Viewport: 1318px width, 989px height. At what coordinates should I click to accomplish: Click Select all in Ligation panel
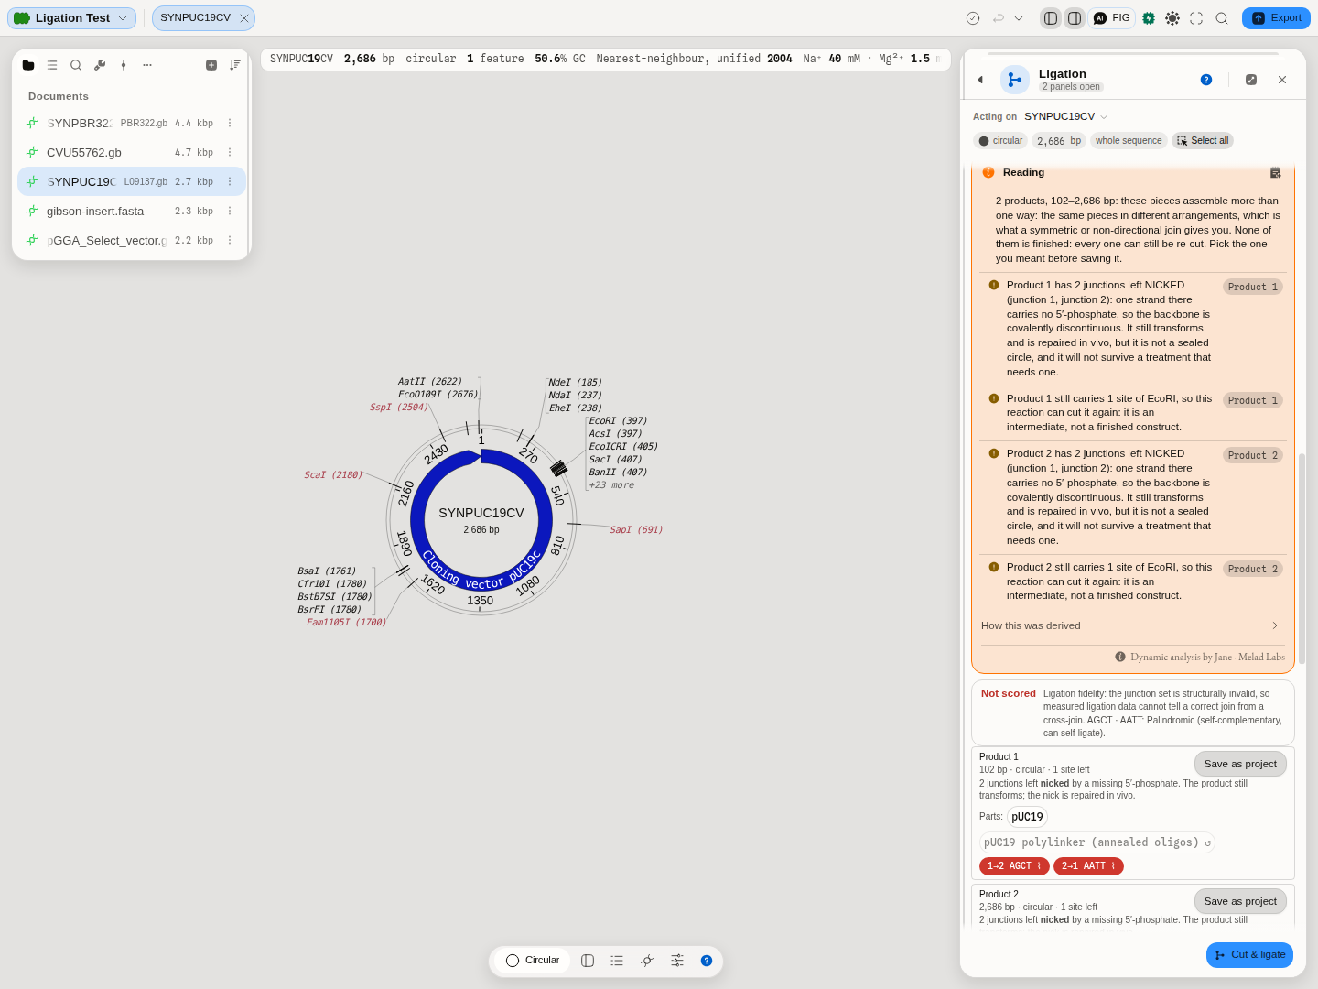(1203, 141)
